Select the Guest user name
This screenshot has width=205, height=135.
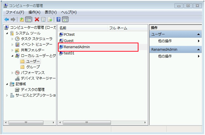pyautogui.click(x=69, y=41)
